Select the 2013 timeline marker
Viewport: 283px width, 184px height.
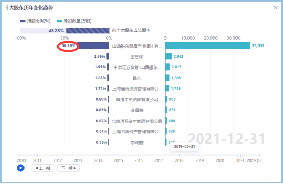pos(78,160)
